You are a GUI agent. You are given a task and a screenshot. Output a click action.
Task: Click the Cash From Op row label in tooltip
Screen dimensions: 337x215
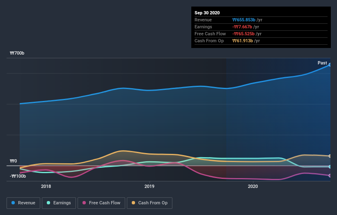pos(209,41)
